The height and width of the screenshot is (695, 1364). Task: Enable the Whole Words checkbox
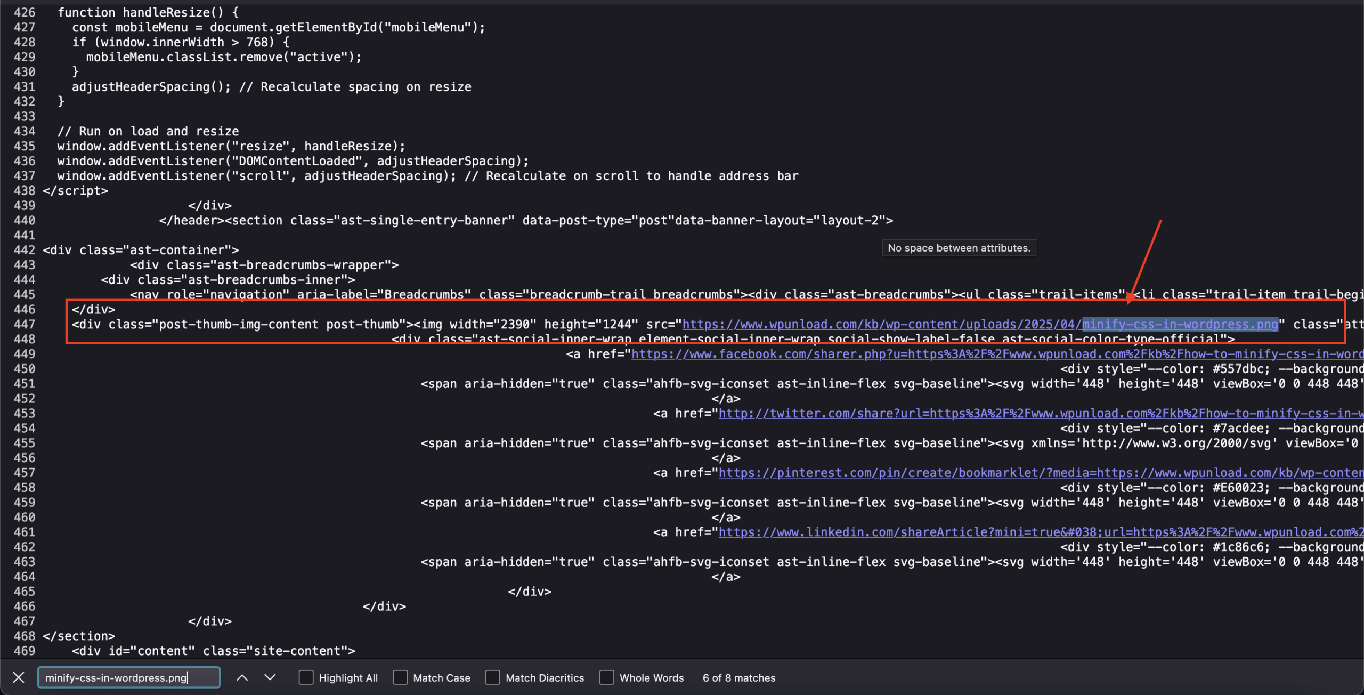607,677
